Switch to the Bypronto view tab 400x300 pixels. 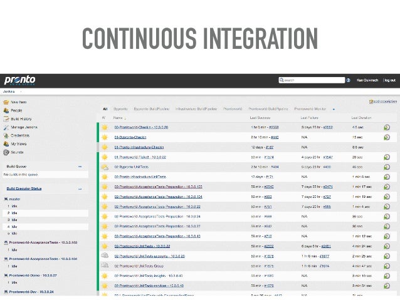pyautogui.click(x=120, y=109)
